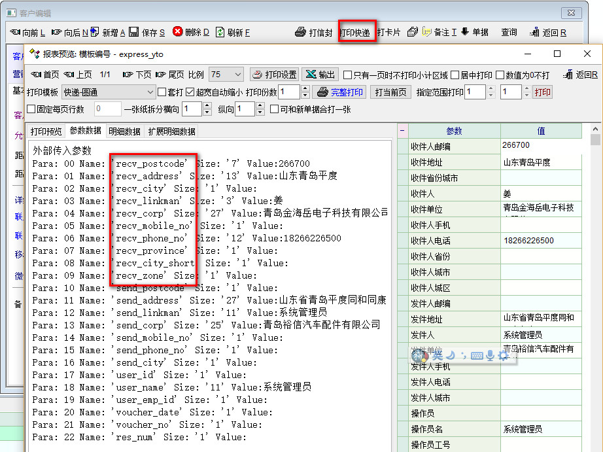This screenshot has height=452, width=603.
Task: Collapse the parameter grid with minus button
Action: pos(402,131)
